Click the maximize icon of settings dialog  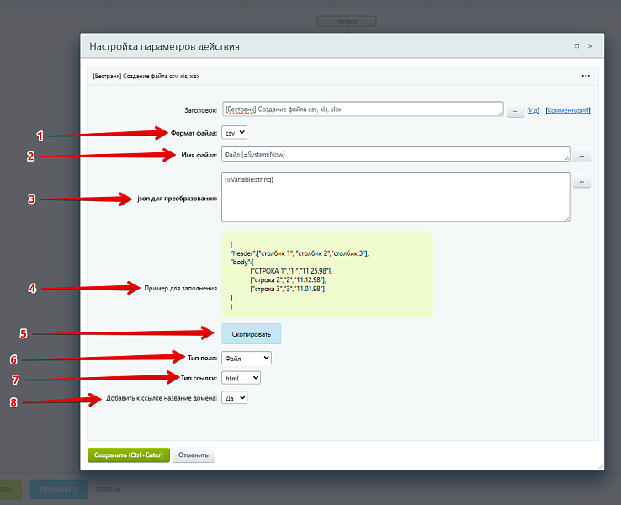click(x=576, y=46)
